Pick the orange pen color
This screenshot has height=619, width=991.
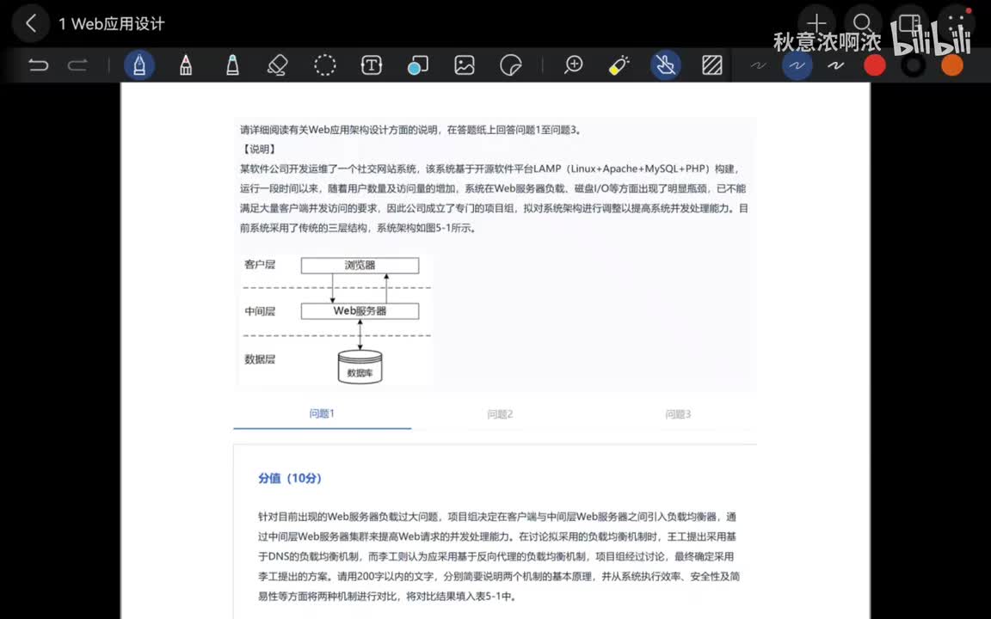pyautogui.click(x=951, y=65)
